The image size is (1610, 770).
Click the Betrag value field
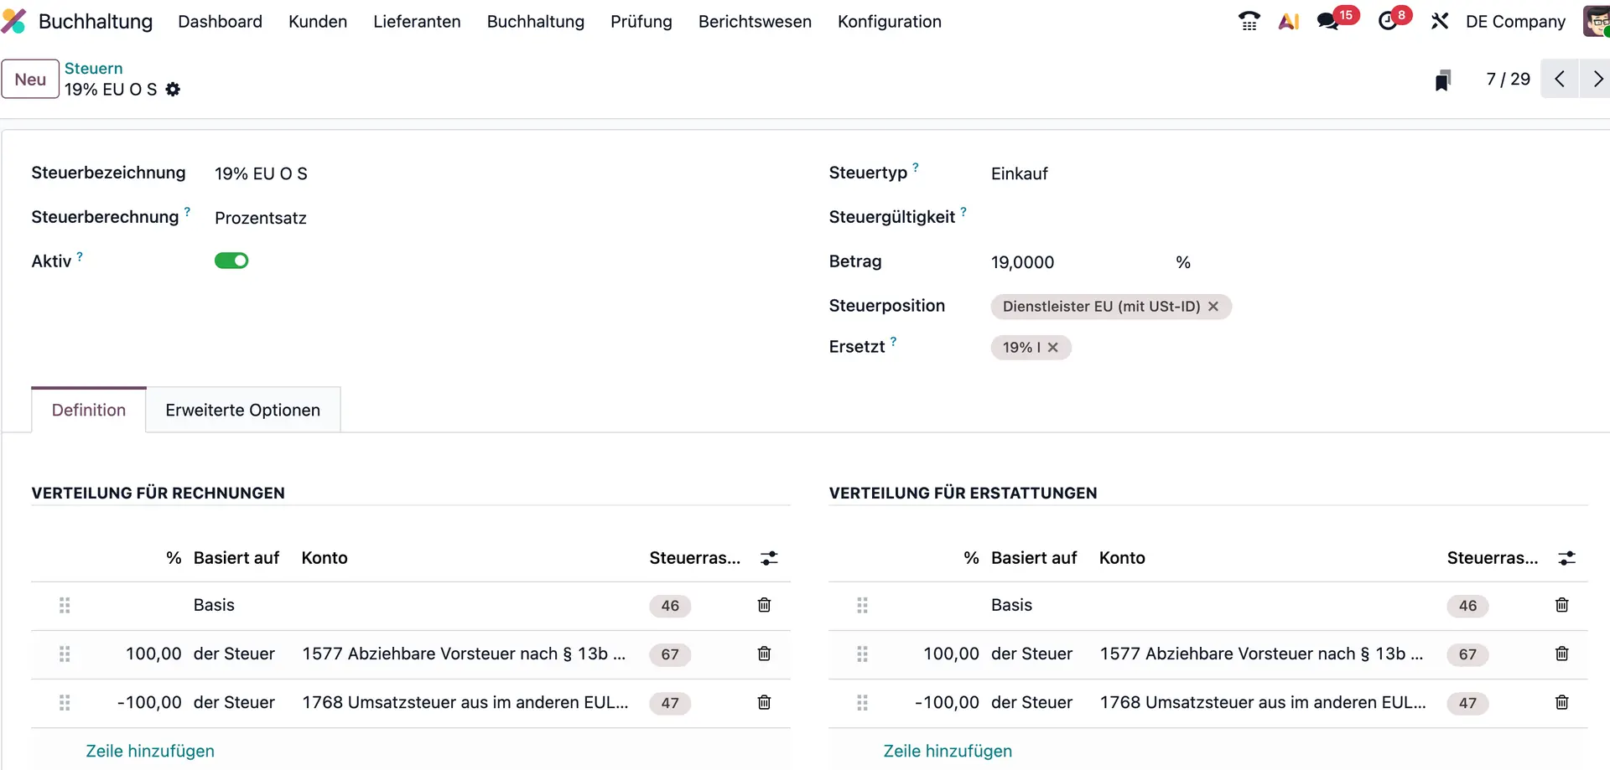point(1022,261)
